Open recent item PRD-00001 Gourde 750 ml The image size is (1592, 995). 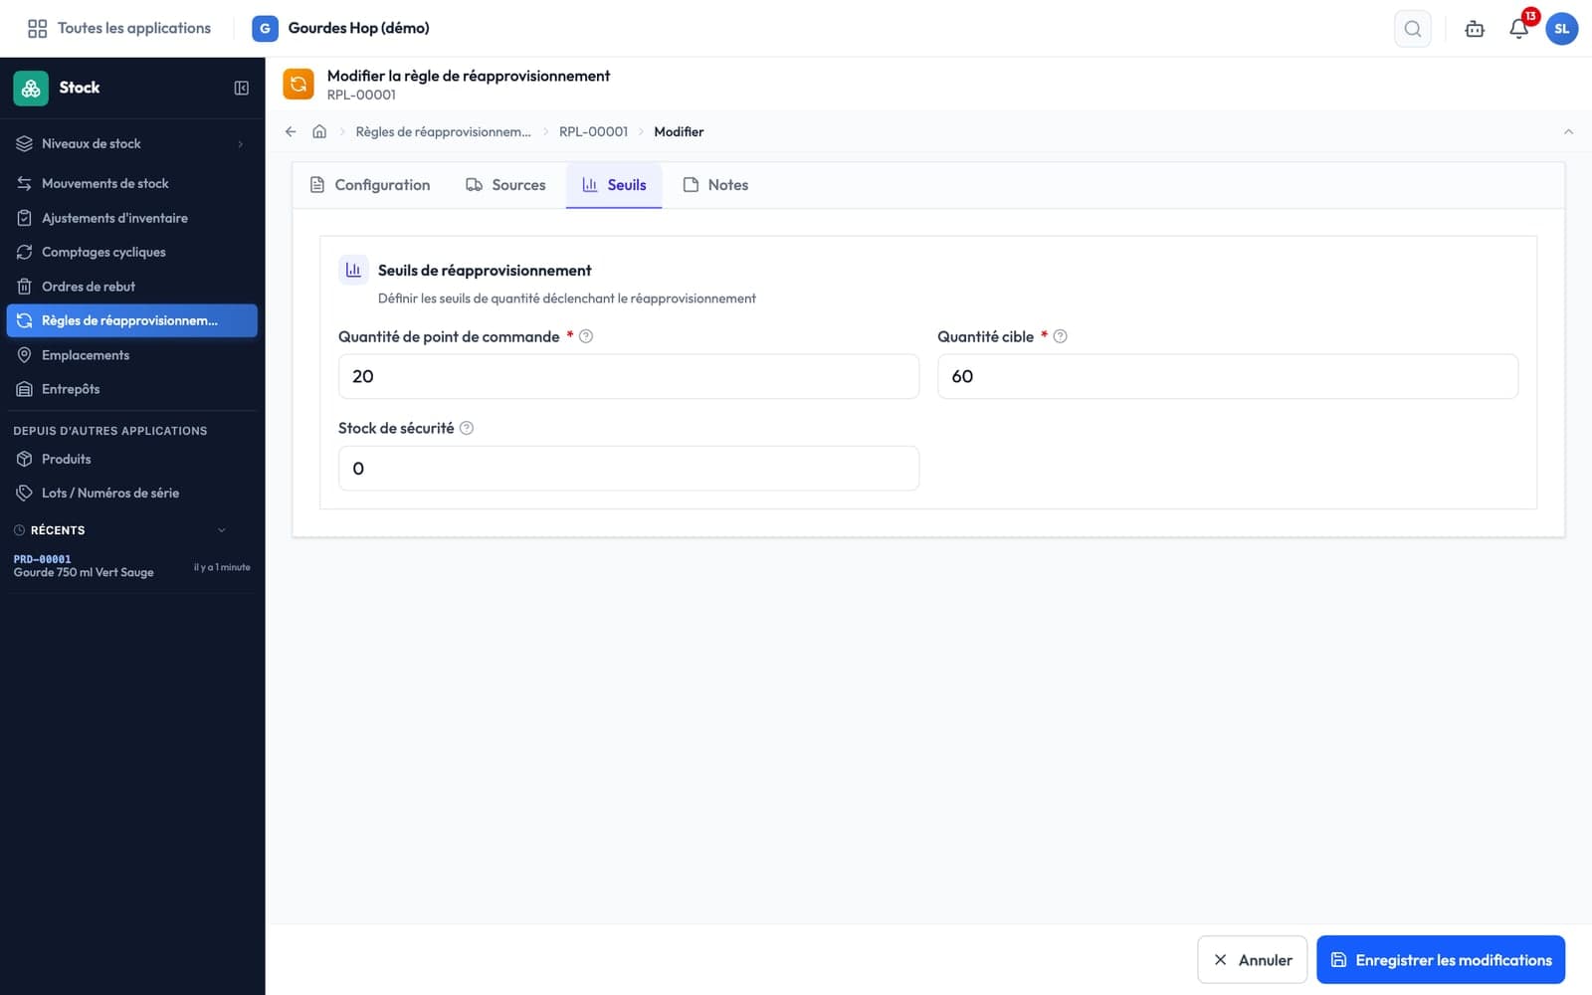point(131,566)
